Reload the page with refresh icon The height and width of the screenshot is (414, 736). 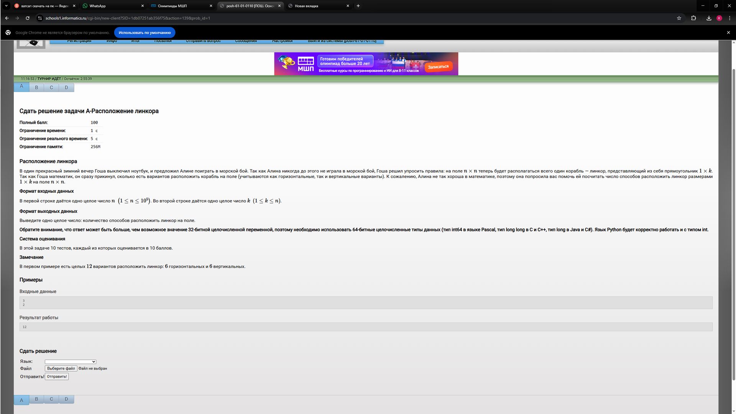click(28, 18)
